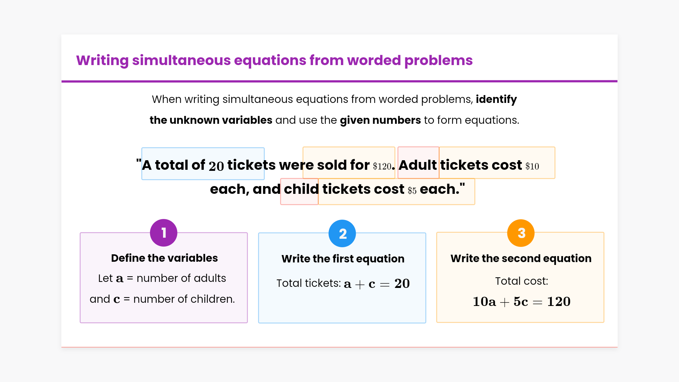This screenshot has height=382, width=679.
Task: Click the "Write the second equation" heading
Action: point(521,258)
